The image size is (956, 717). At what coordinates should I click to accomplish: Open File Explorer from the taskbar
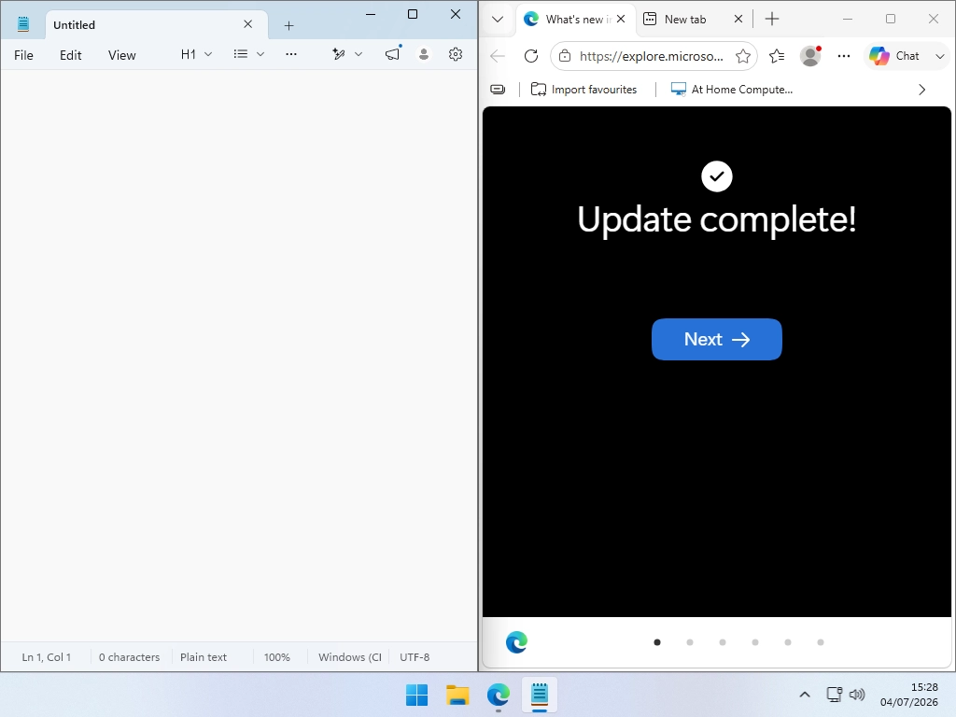click(457, 695)
